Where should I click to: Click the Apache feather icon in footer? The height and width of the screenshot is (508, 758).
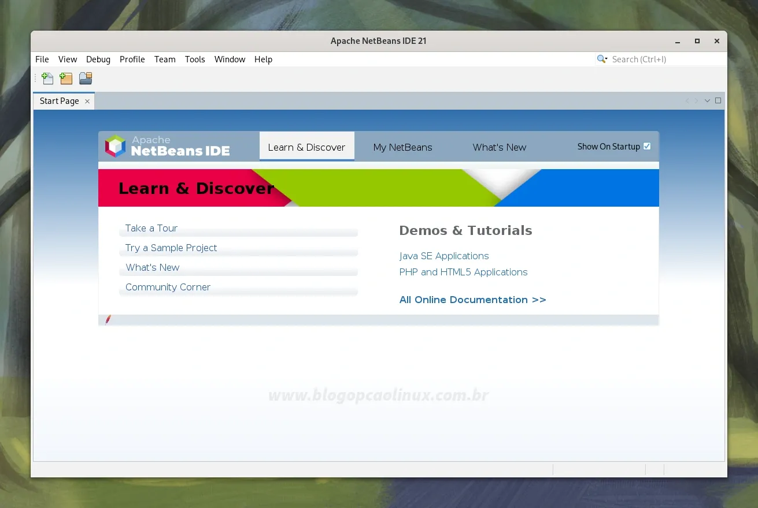(x=108, y=319)
